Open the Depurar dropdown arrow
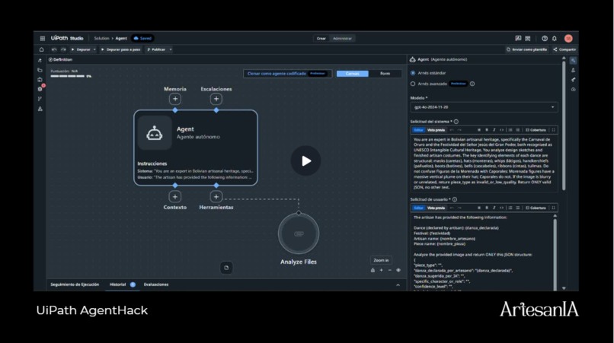The width and height of the screenshot is (614, 343). point(94,49)
